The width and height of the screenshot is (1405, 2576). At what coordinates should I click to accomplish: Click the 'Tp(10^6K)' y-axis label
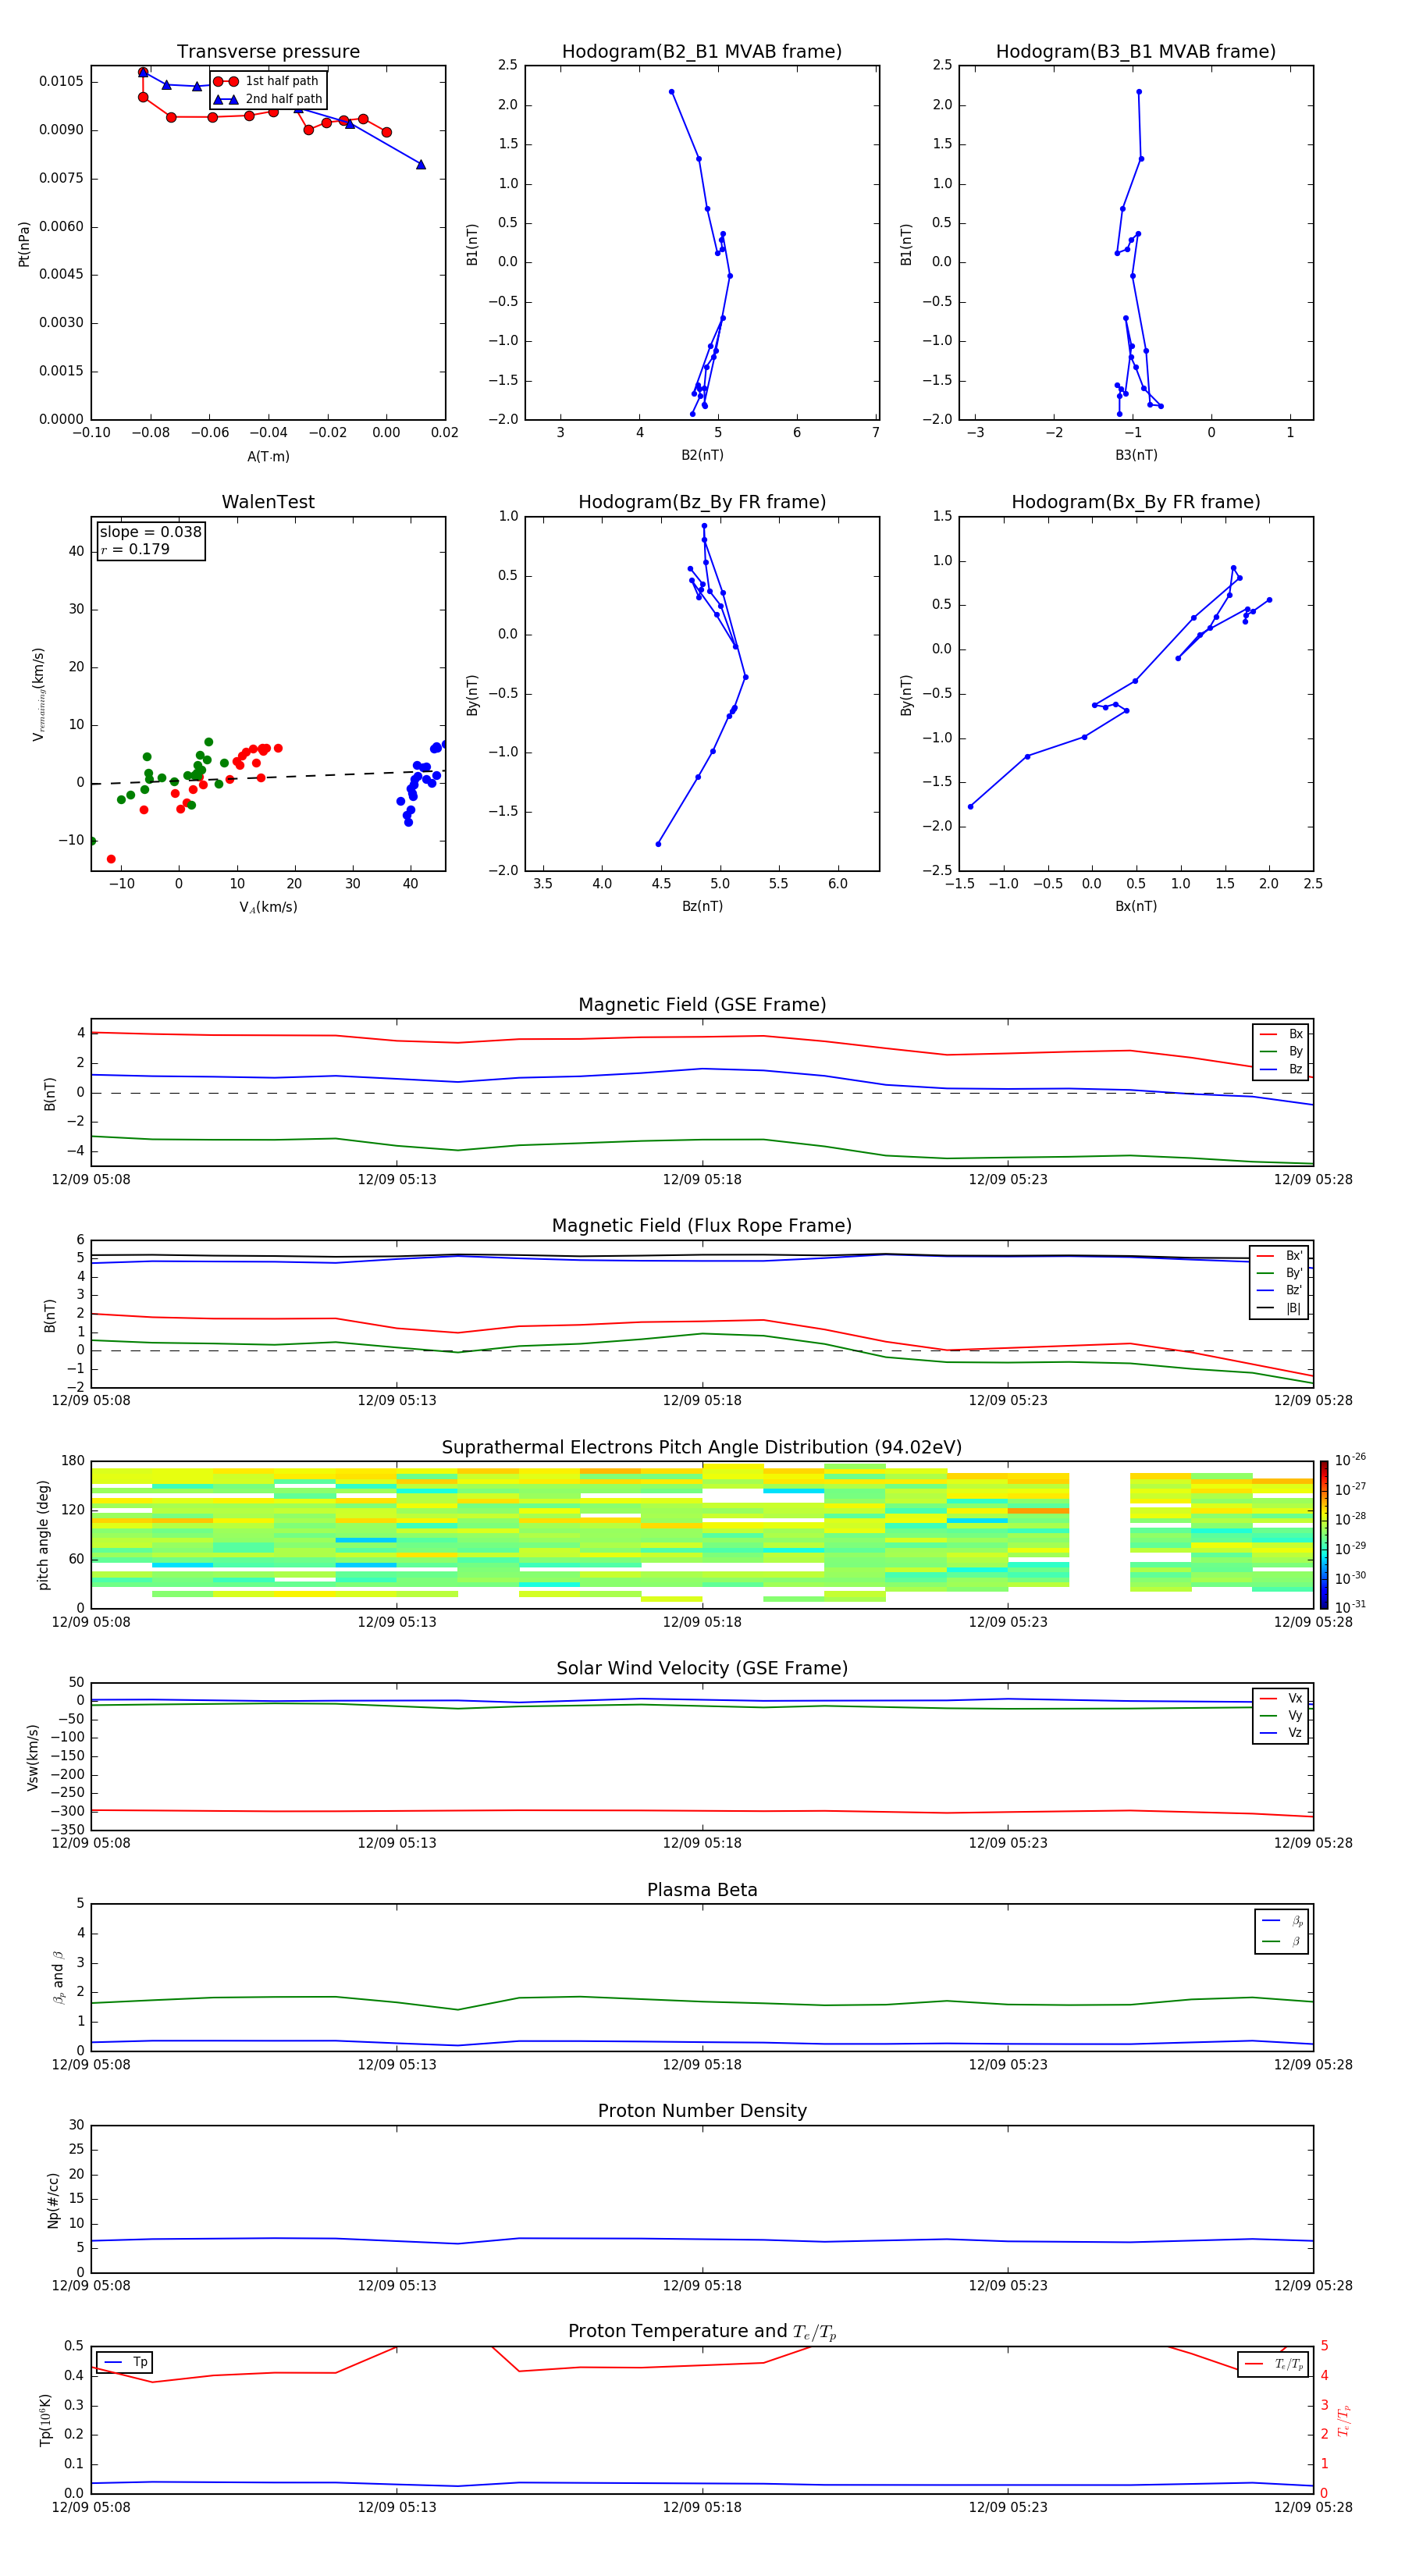point(45,2420)
